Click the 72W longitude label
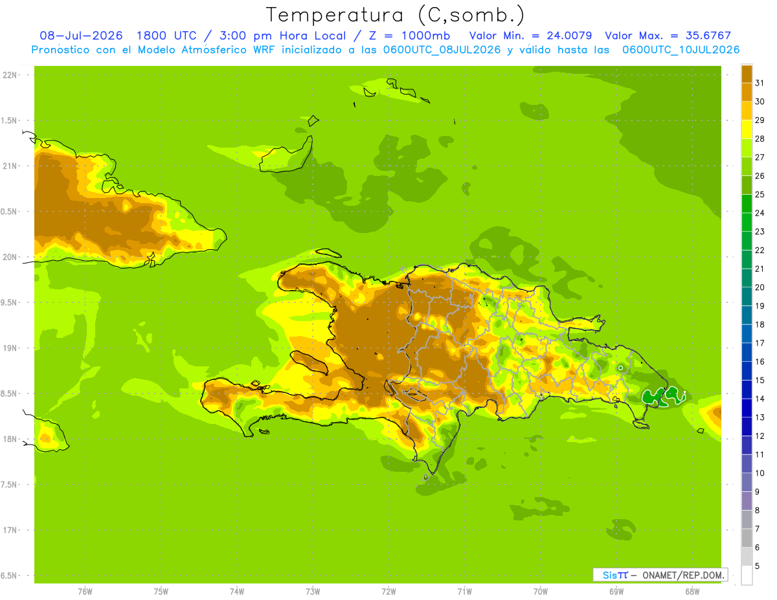 [388, 591]
